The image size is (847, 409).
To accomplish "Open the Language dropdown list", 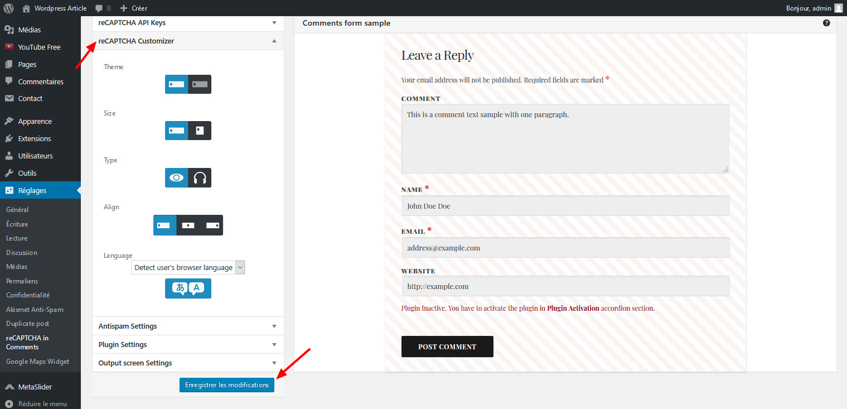I will click(188, 267).
